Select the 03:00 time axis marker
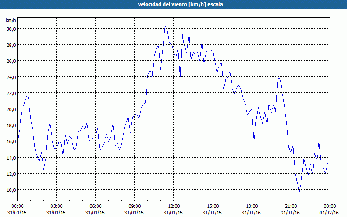 pyautogui.click(x=56, y=207)
